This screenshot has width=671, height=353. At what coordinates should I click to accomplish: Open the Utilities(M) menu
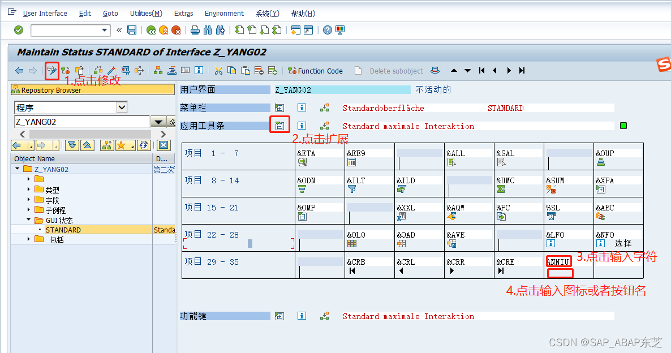point(146,13)
